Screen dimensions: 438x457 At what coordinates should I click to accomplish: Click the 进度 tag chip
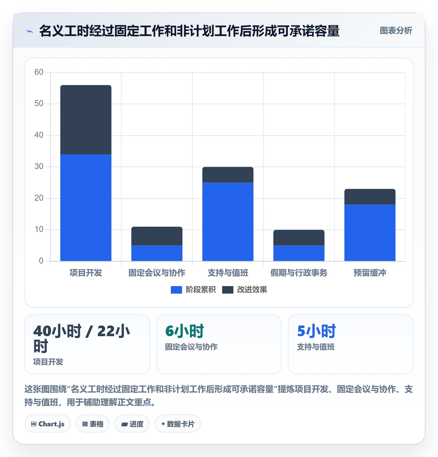(132, 424)
